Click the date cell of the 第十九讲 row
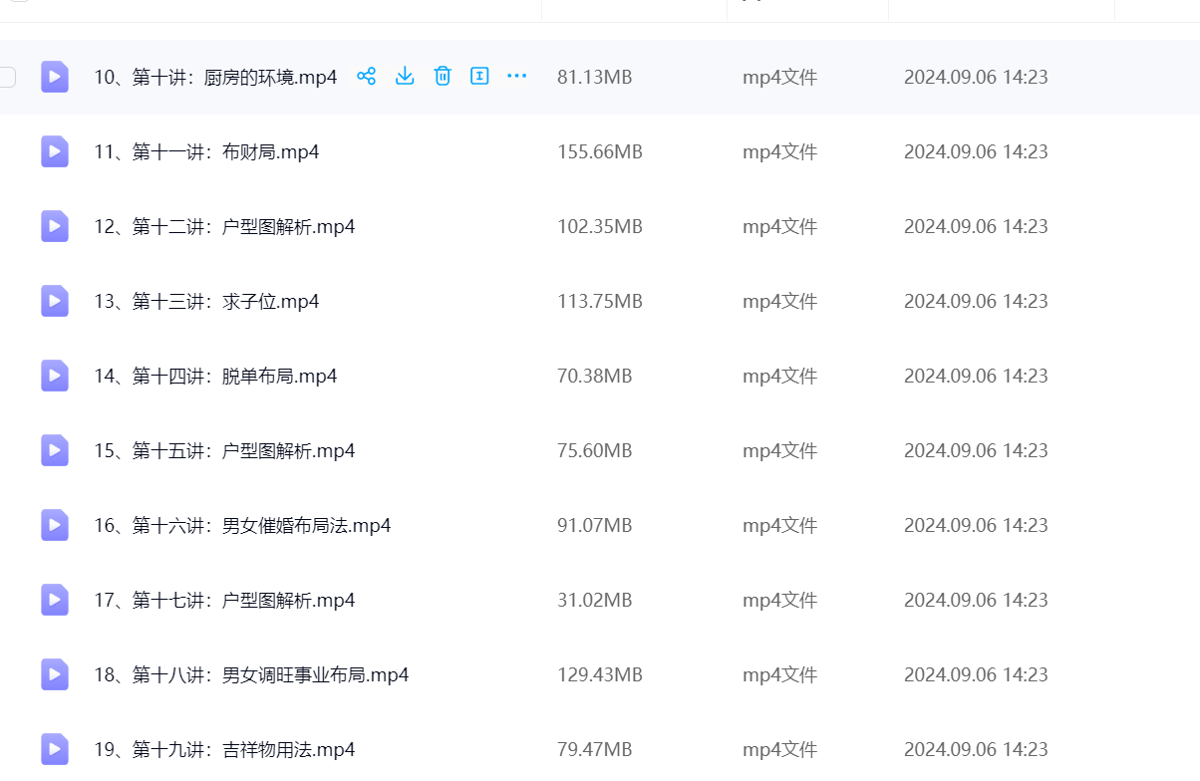The width and height of the screenshot is (1200, 781). 976,750
